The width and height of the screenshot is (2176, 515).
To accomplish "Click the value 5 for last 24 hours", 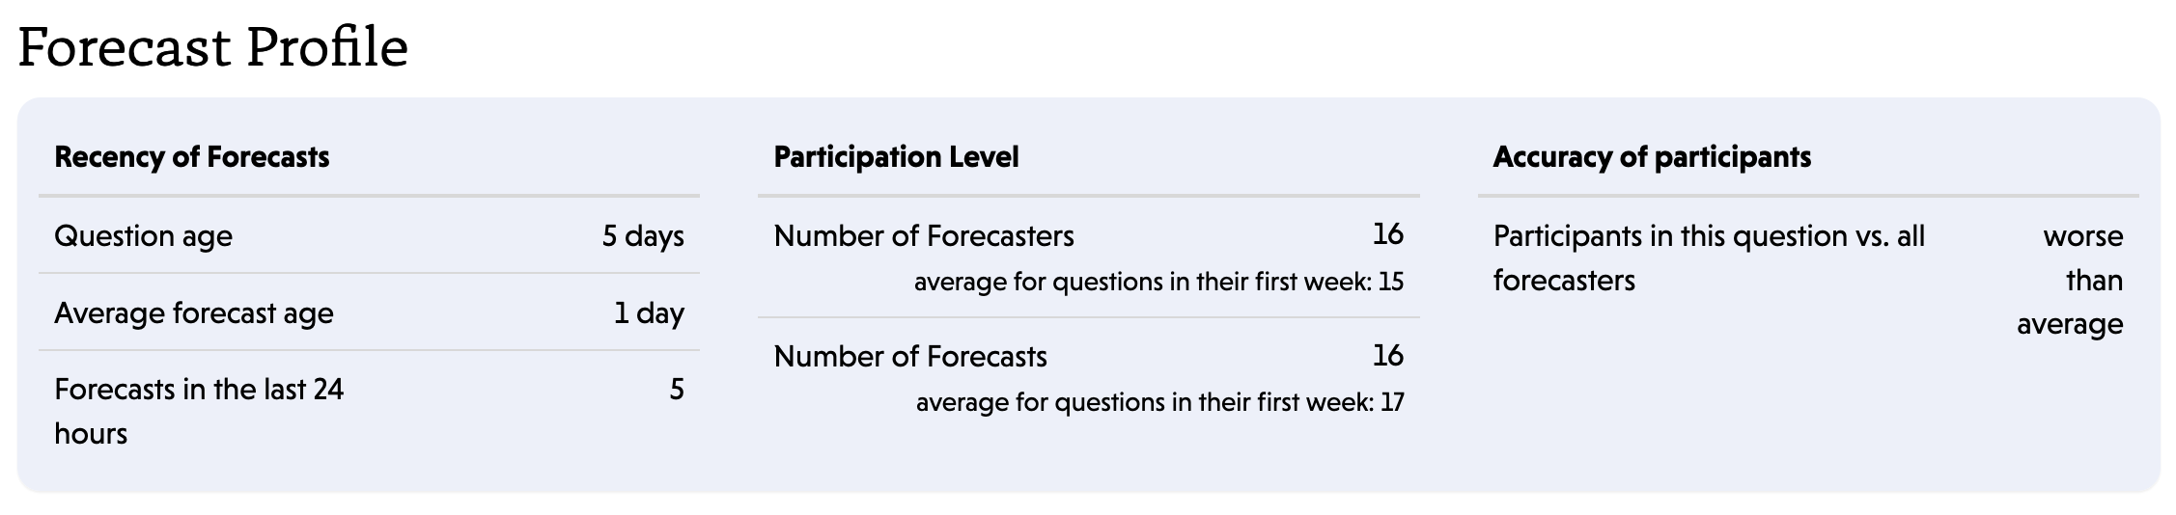I will tap(677, 390).
